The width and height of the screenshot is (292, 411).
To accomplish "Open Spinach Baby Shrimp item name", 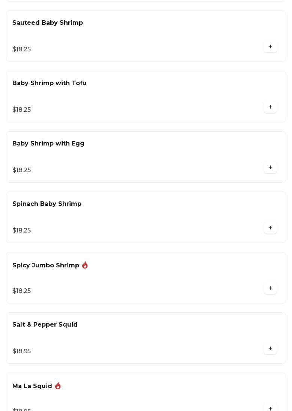I will coord(47,204).
